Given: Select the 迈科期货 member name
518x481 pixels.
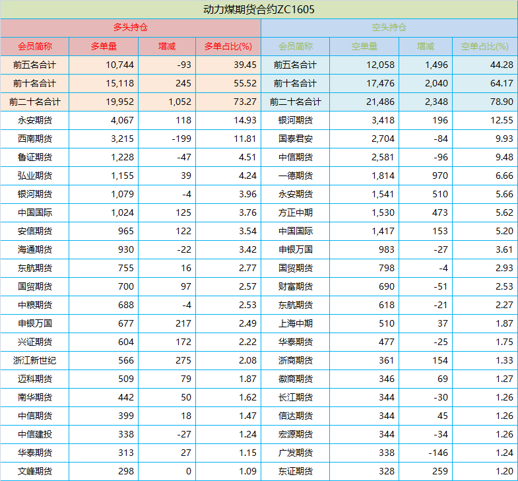Looking at the screenshot, I should click(x=35, y=379).
